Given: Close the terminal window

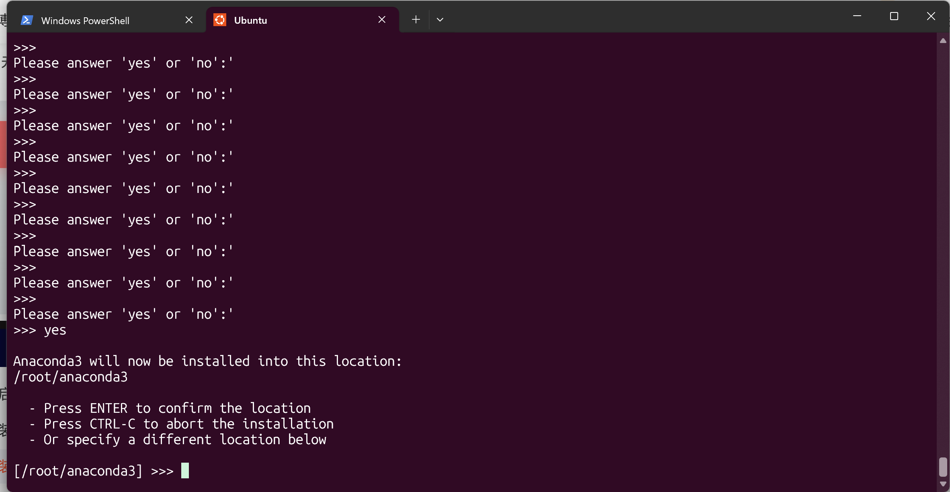Looking at the screenshot, I should pyautogui.click(x=931, y=16).
